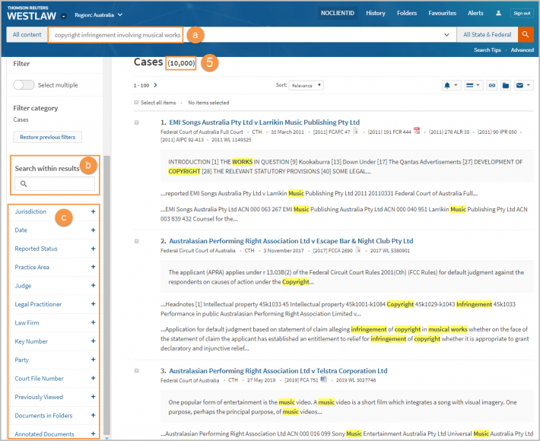Open the Favourites menu
540x441 pixels.
[x=442, y=13]
